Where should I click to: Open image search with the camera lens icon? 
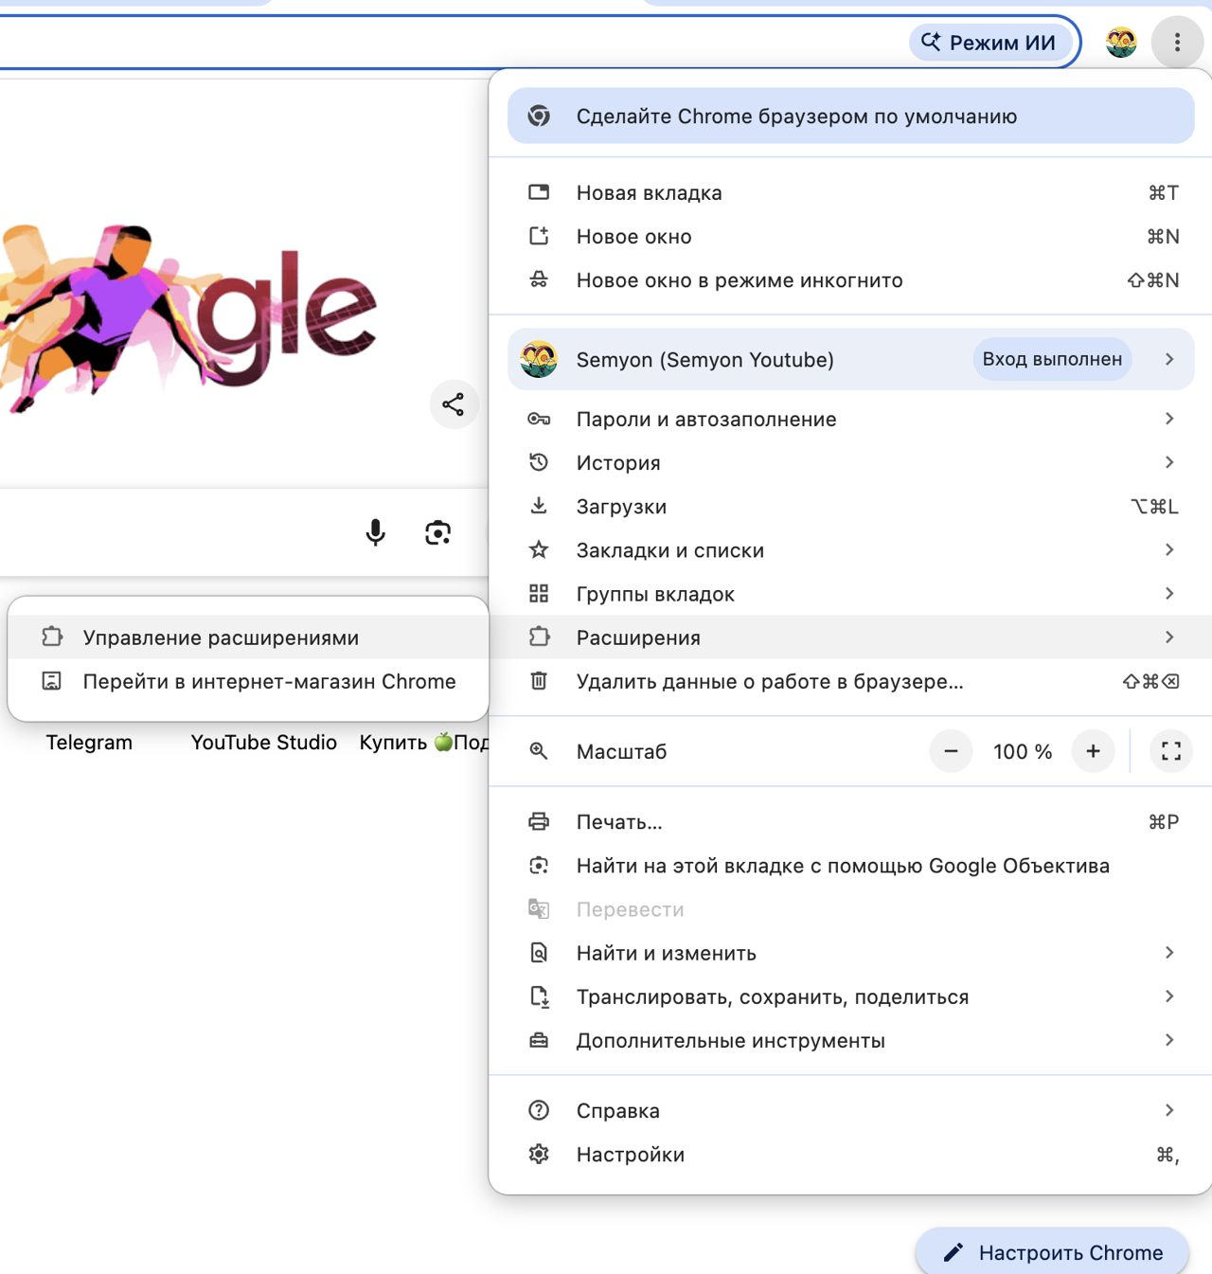click(437, 532)
